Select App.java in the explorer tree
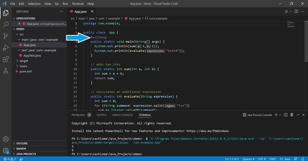This screenshot has width=308, height=161. coord(39,45)
